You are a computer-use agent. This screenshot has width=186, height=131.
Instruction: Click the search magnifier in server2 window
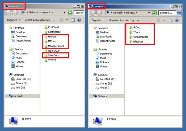click(x=179, y=13)
